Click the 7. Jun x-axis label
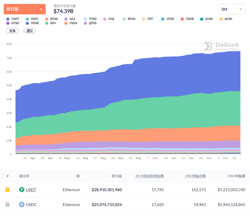This screenshot has height=216, width=250. click(152, 158)
